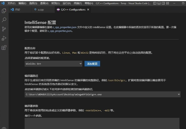Screen dimensions: 186x129
Task: Open the 终端(T) menu
Action: pyautogui.click(x=78, y=3)
